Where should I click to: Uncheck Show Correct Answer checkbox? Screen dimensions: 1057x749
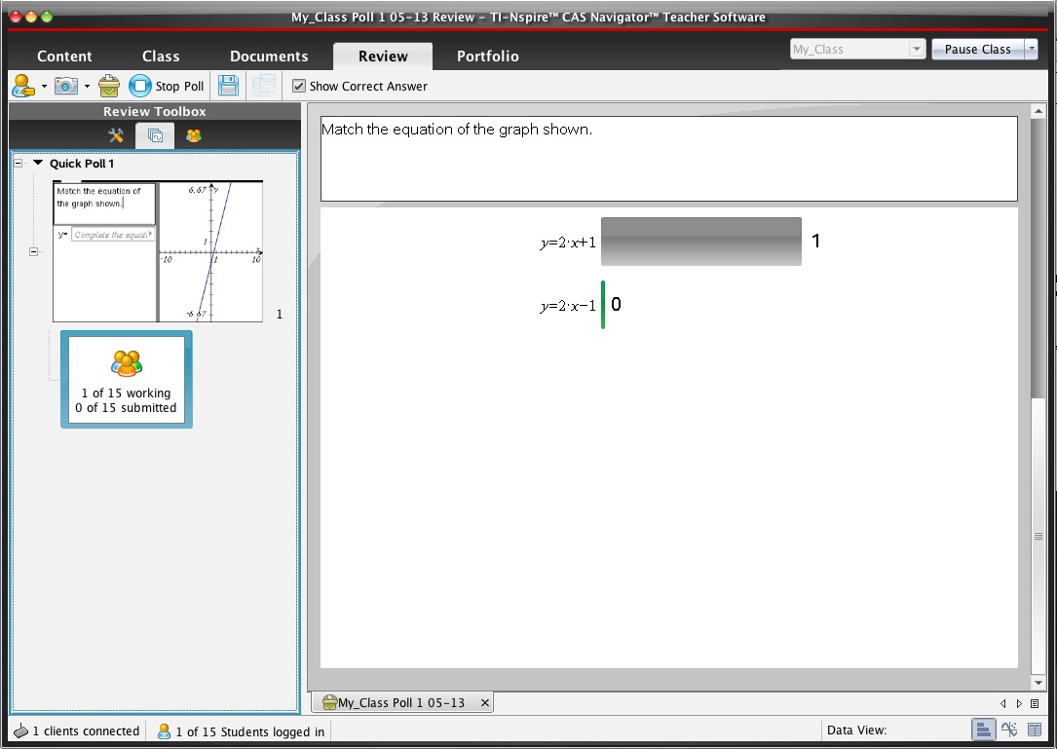[x=299, y=86]
